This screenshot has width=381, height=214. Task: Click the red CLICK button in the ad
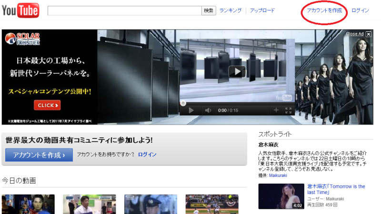[47, 105]
